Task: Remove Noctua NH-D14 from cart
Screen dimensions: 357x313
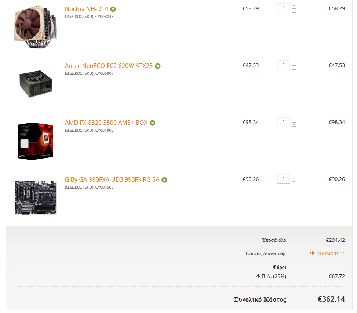Action: (x=113, y=9)
